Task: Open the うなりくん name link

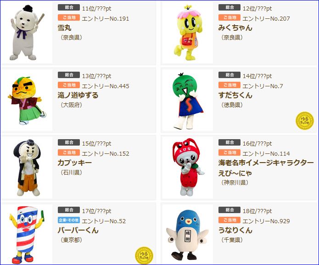Action: (x=235, y=230)
